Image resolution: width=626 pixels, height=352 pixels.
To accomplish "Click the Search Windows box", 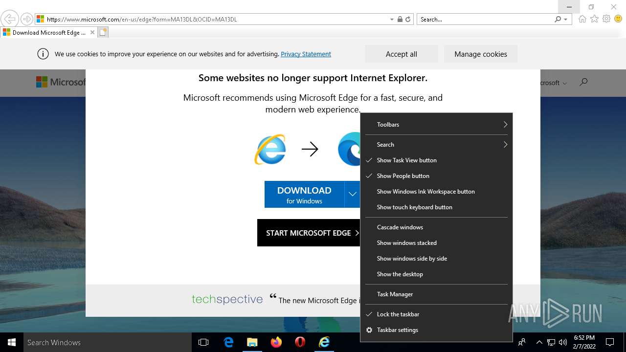I will point(108,342).
